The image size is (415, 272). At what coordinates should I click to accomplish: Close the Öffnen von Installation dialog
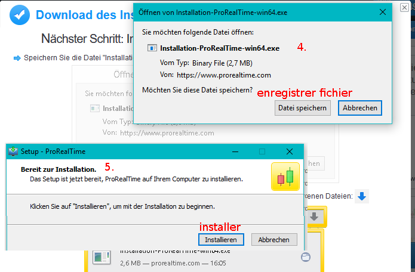[382, 12]
